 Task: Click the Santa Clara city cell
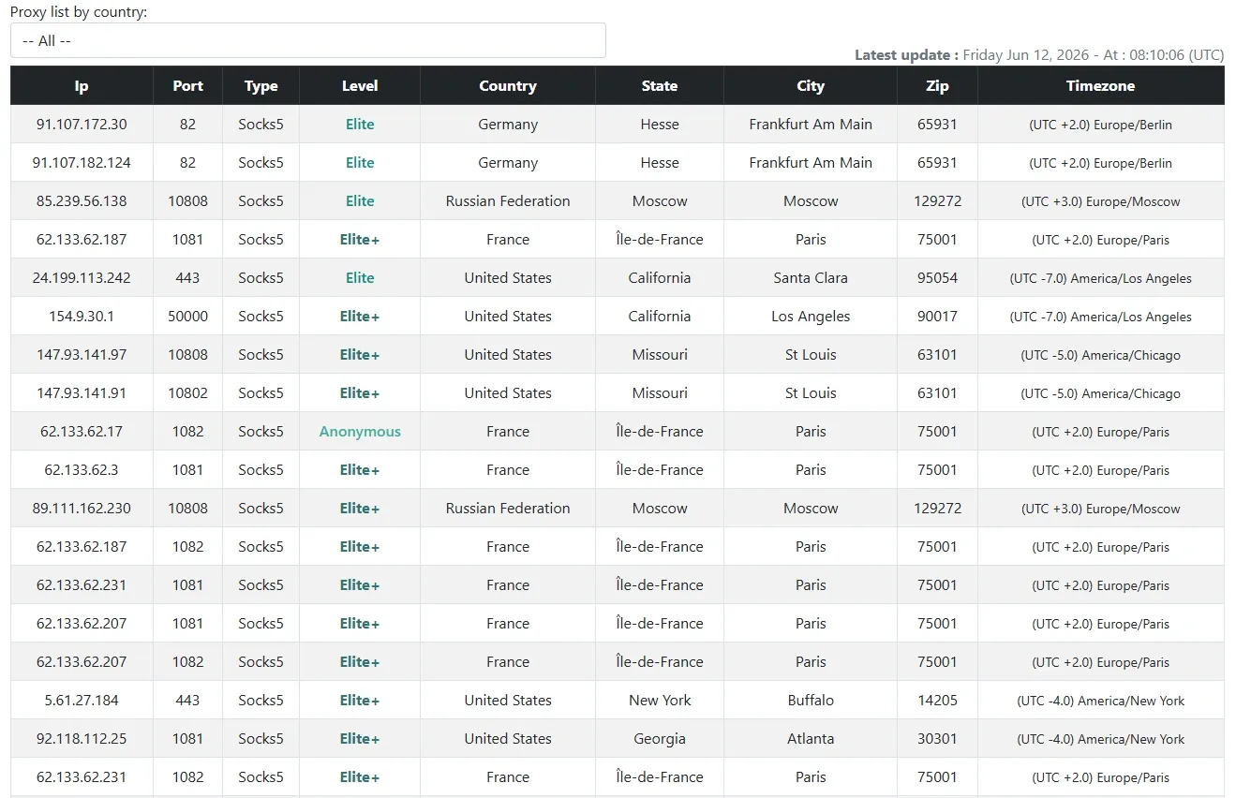pos(811,278)
